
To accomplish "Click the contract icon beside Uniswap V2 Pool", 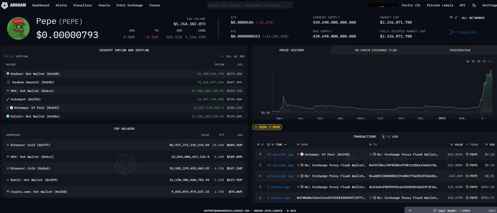I will tap(8, 108).
